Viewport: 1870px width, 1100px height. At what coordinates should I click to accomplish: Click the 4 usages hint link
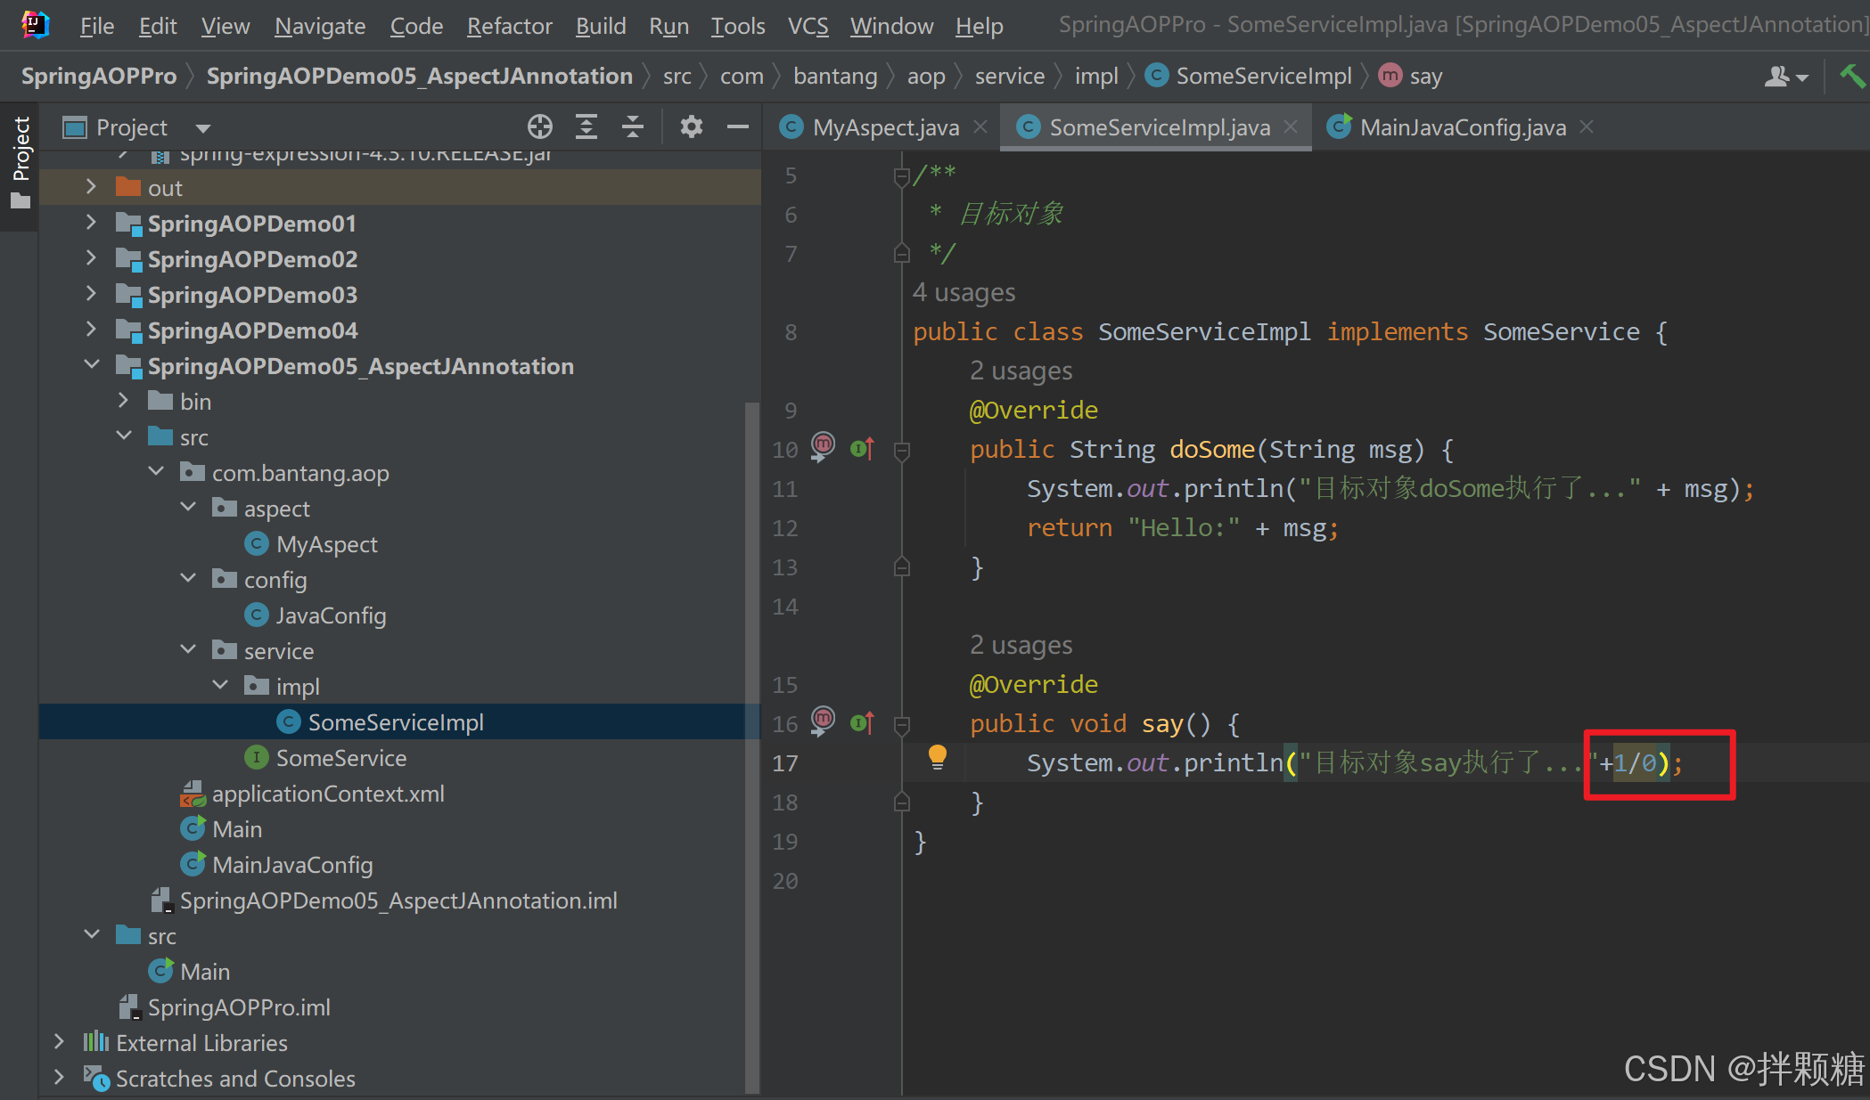[x=964, y=293]
